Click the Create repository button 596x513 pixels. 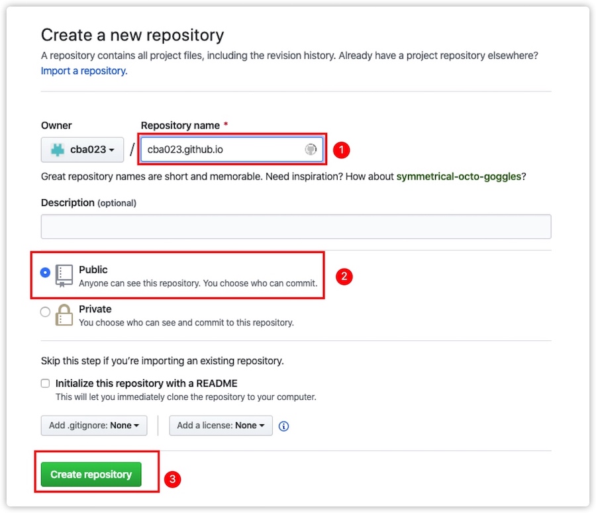click(91, 474)
